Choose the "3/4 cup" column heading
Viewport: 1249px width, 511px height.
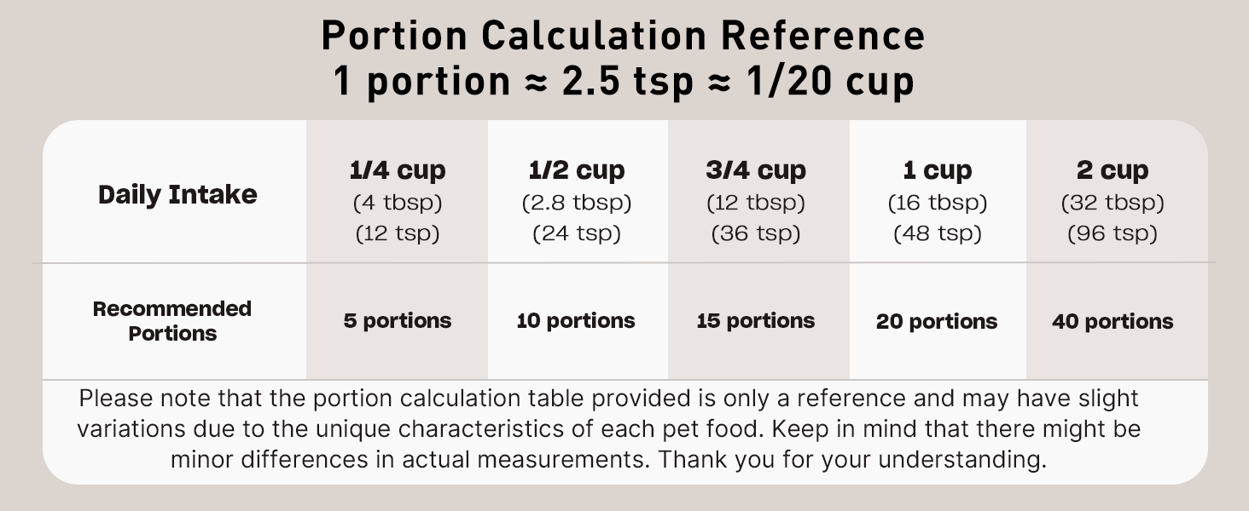click(x=756, y=170)
